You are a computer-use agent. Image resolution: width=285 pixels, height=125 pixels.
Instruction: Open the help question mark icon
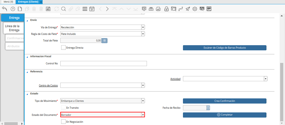(x=13, y=9)
